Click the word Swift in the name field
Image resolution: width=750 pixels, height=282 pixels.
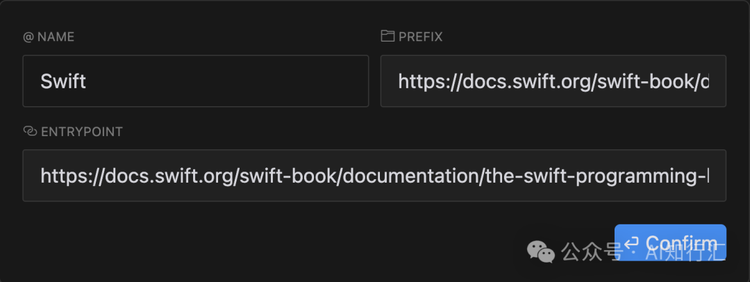pos(63,81)
